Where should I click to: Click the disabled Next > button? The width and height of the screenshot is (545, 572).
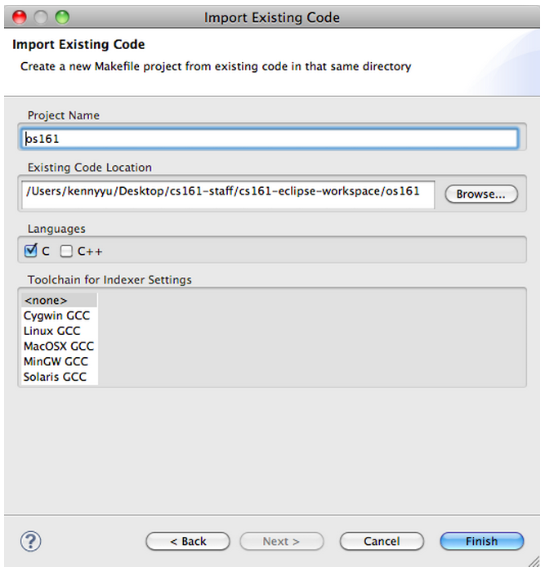282,541
